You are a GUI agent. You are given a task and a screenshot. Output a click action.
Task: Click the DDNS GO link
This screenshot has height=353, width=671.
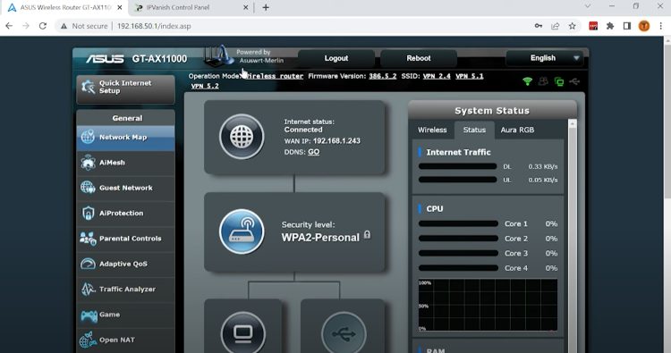point(314,152)
